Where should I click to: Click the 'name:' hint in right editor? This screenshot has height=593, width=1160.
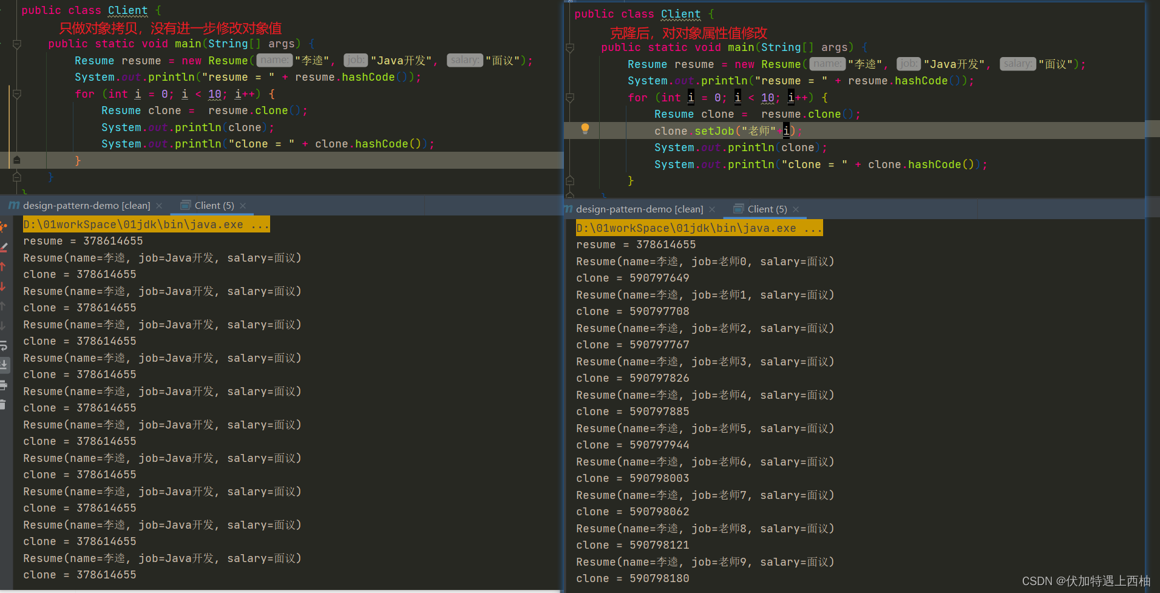pyautogui.click(x=828, y=64)
